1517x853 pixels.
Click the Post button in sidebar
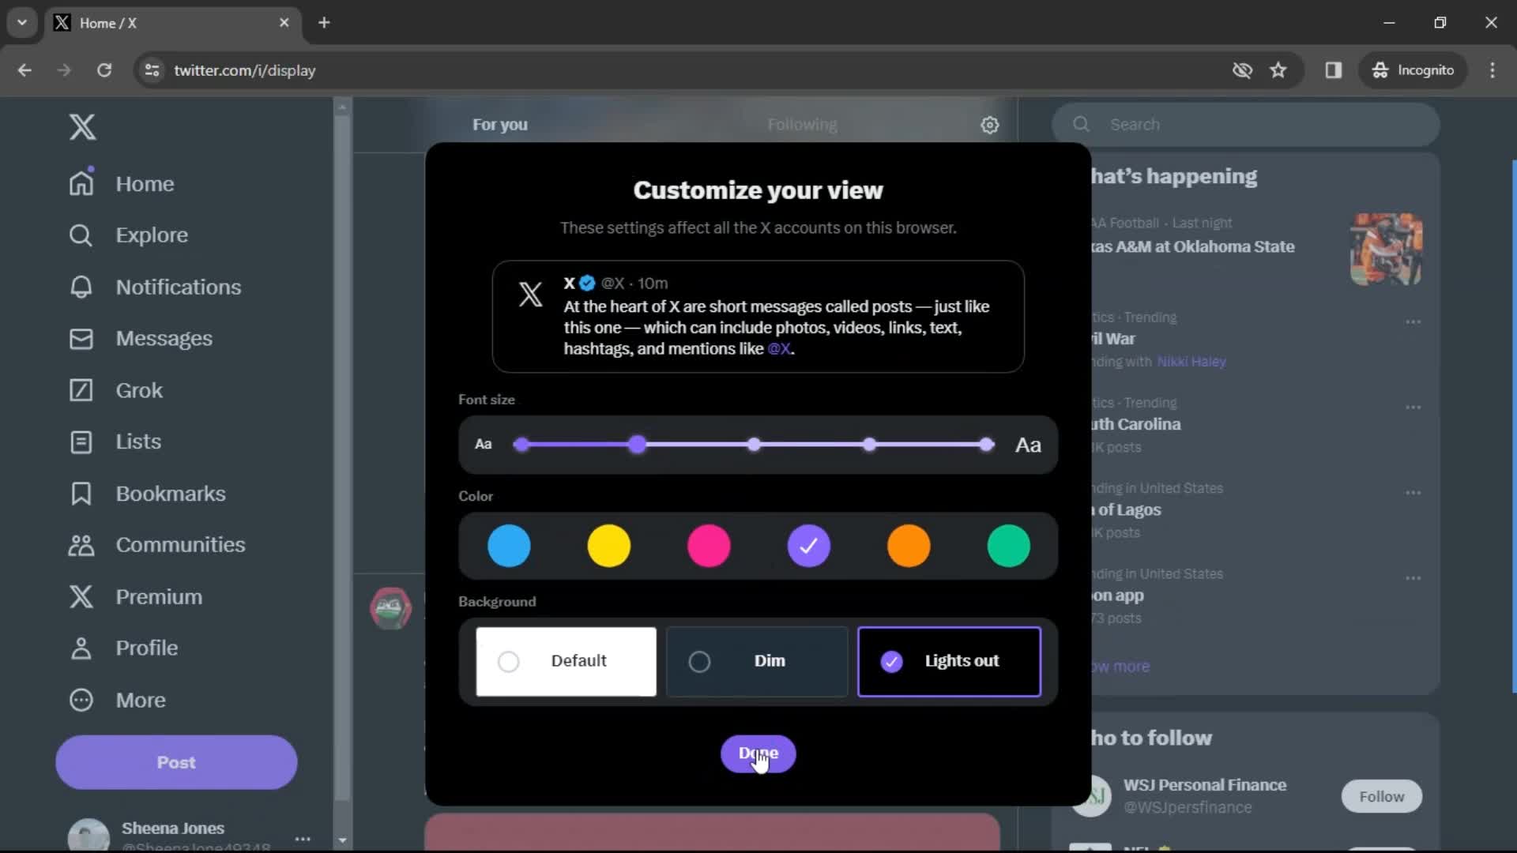tap(176, 762)
